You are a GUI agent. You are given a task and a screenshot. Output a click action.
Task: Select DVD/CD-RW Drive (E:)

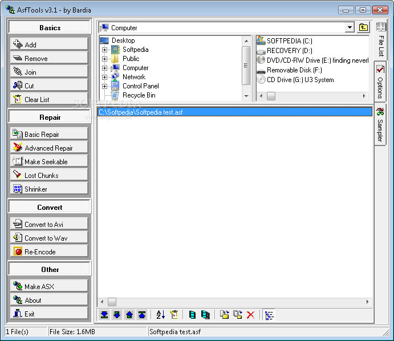318,60
